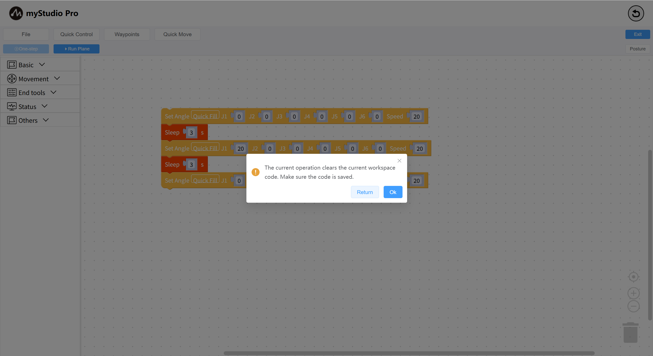Viewport: 653px width, 356px height.
Task: Open Quick Control panel
Action: click(76, 34)
